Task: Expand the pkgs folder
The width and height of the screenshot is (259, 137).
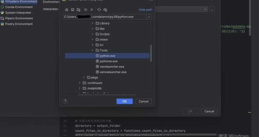Action: (x=84, y=78)
